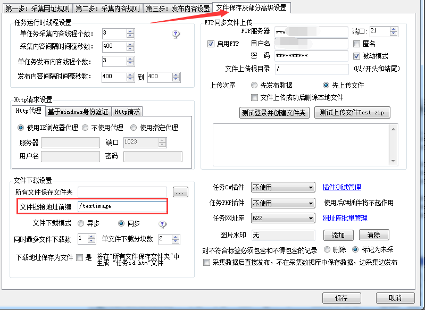The width and height of the screenshot is (425, 310).
Task: Decrease the second 发布内容间隔 (到) spinner value
Action: pos(176,79)
